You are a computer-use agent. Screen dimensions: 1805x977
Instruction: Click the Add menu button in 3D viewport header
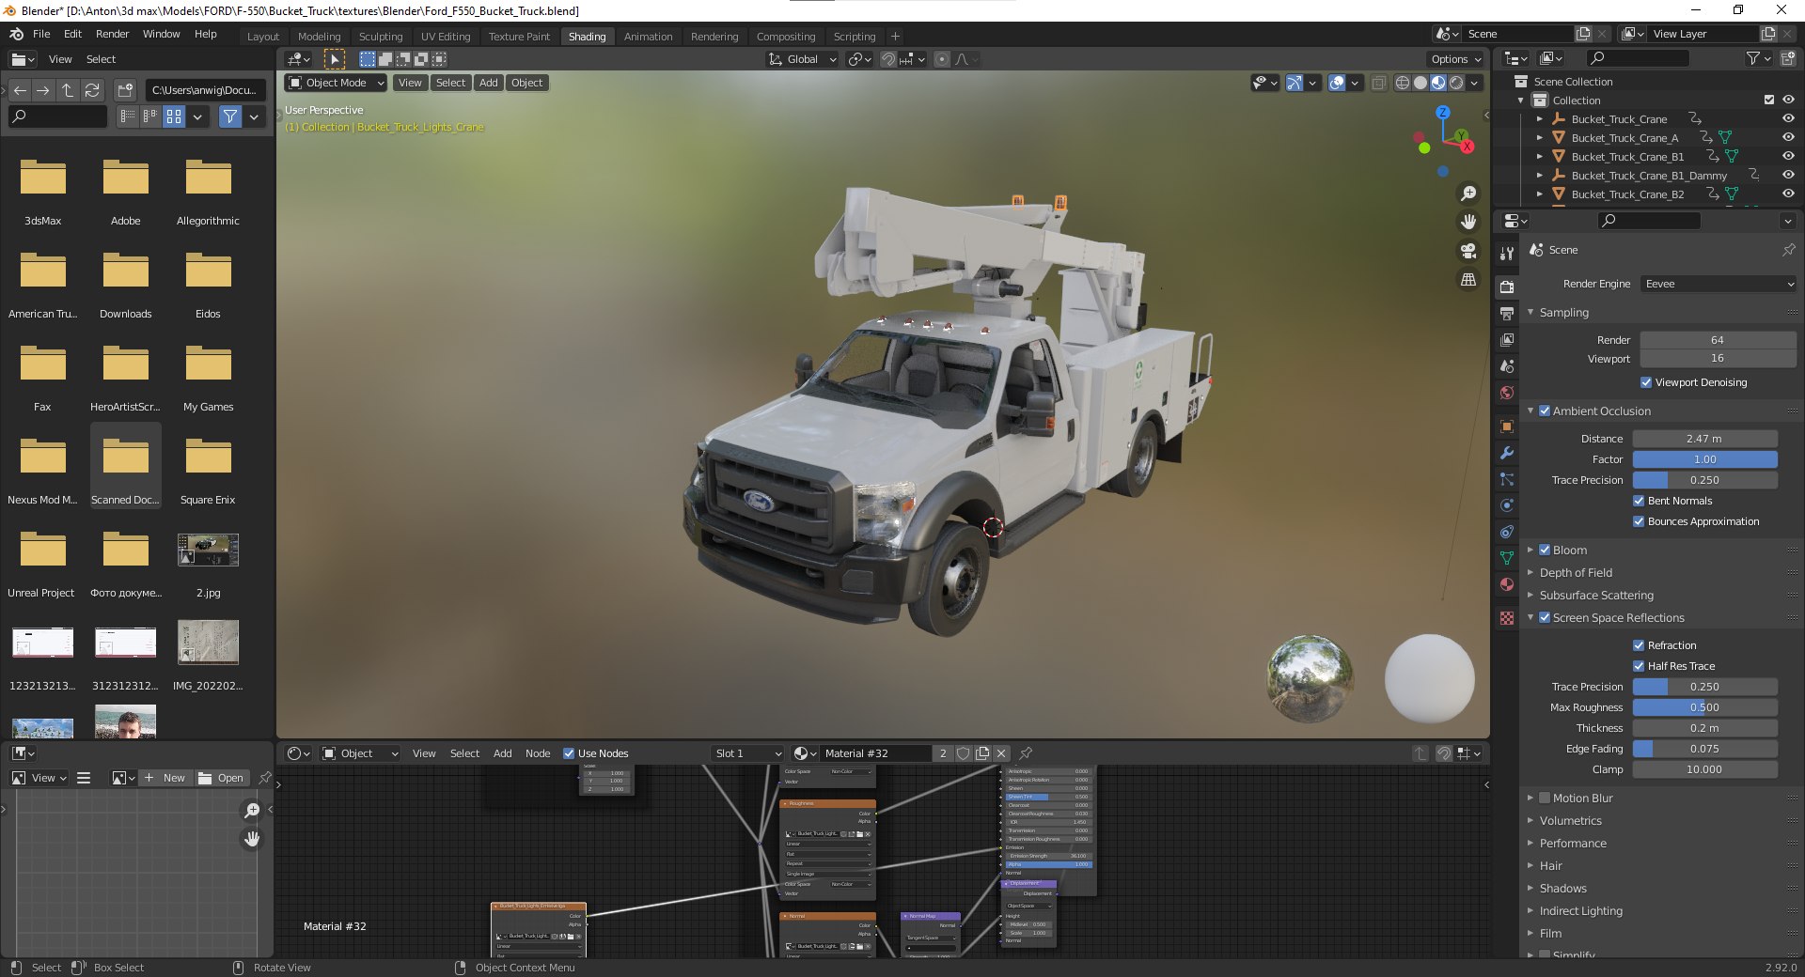[x=488, y=83]
